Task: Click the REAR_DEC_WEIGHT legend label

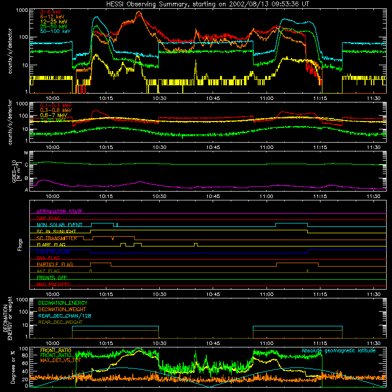Action: click(x=60, y=322)
